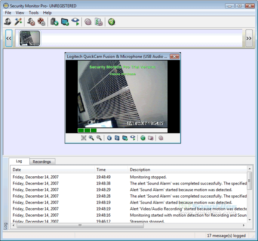This screenshot has height=241, width=258.
Task: Maximize the Security Monitor Pro window
Action: pyautogui.click(x=240, y=6)
